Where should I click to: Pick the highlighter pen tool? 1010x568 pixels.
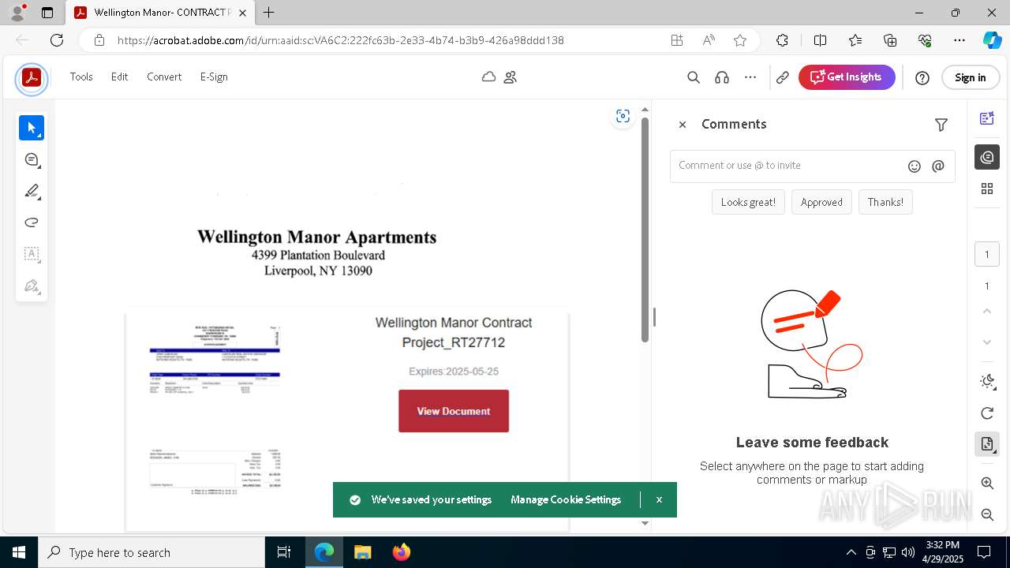pyautogui.click(x=32, y=191)
